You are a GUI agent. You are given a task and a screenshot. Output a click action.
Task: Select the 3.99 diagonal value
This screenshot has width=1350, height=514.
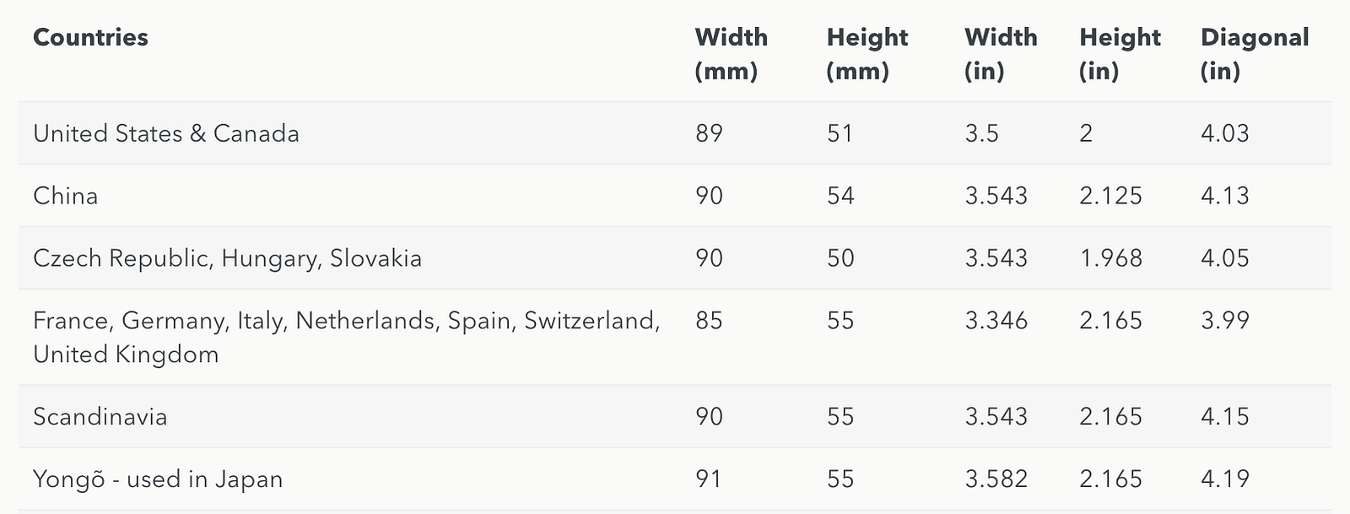point(1224,321)
